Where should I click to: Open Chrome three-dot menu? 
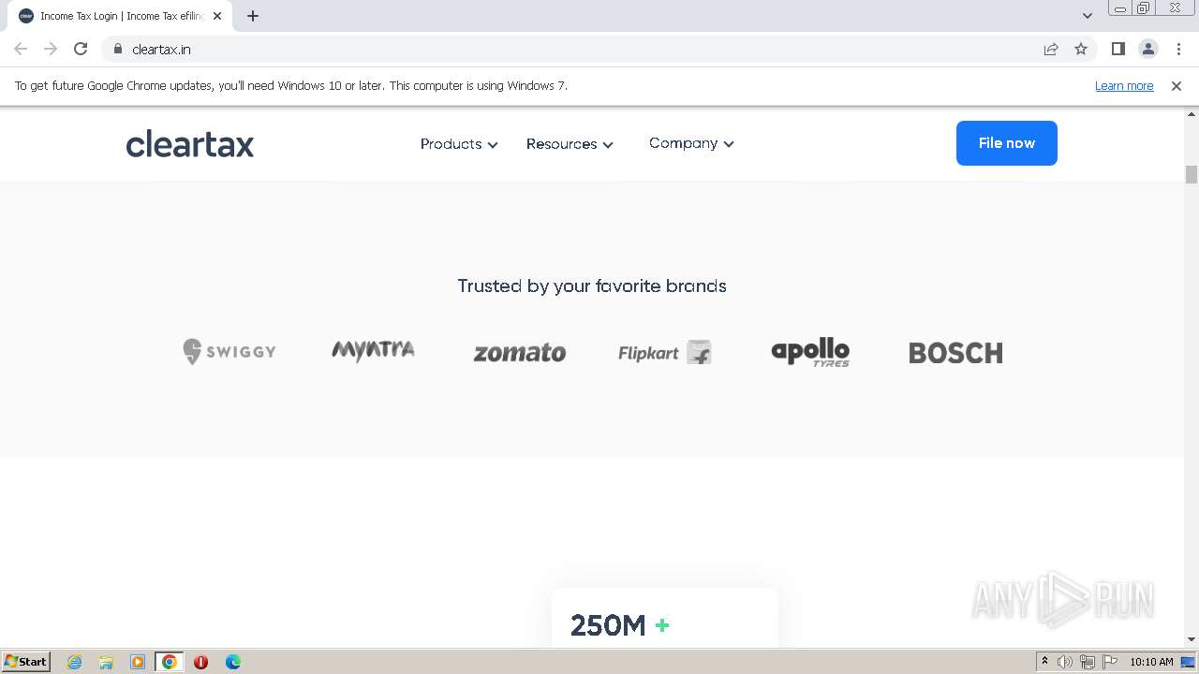point(1178,49)
